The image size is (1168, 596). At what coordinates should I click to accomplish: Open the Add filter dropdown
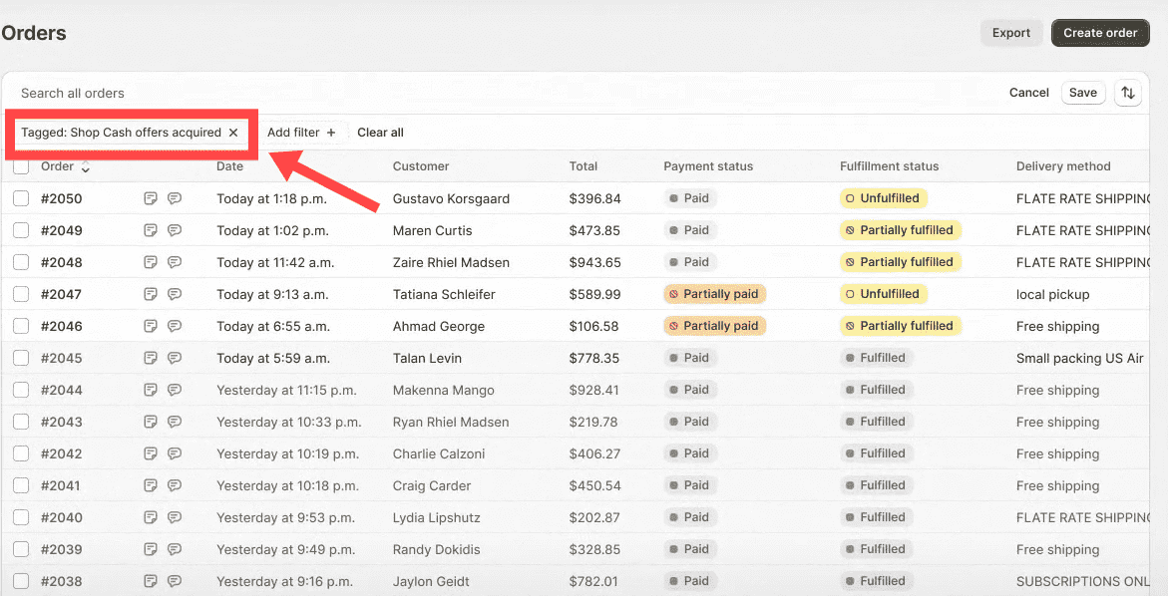point(301,133)
